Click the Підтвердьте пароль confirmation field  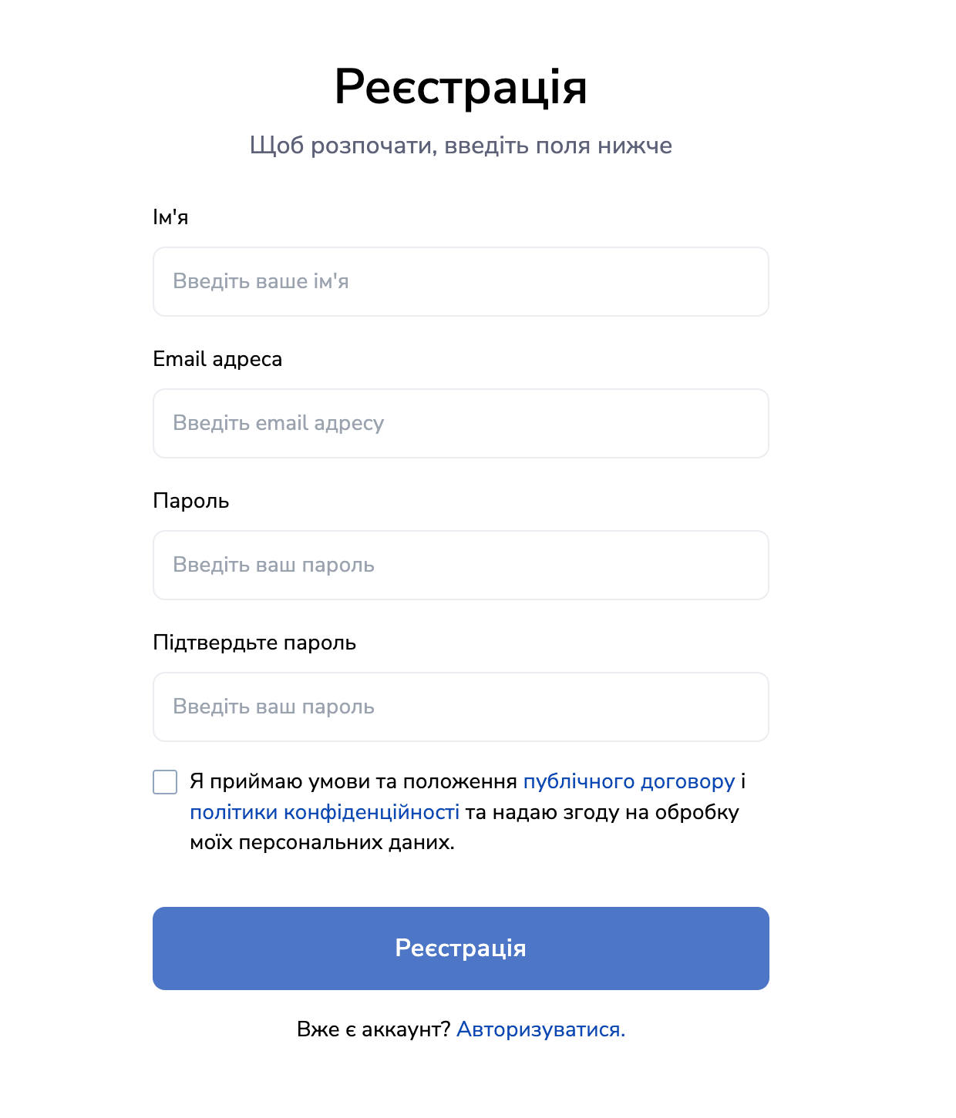click(461, 707)
